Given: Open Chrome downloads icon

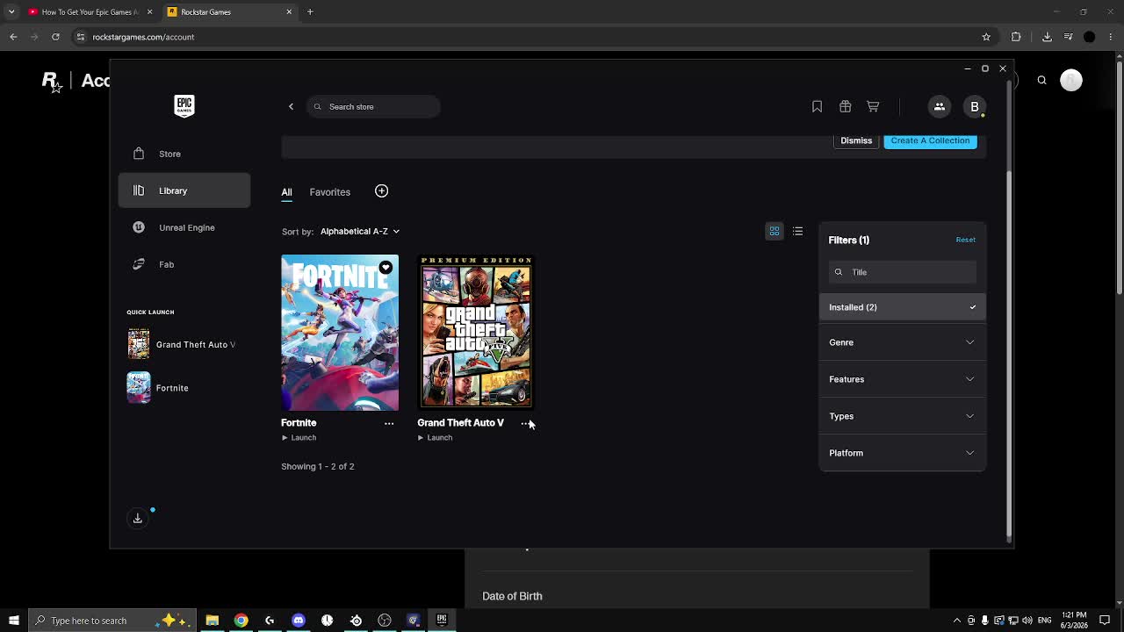Looking at the screenshot, I should (x=1047, y=37).
